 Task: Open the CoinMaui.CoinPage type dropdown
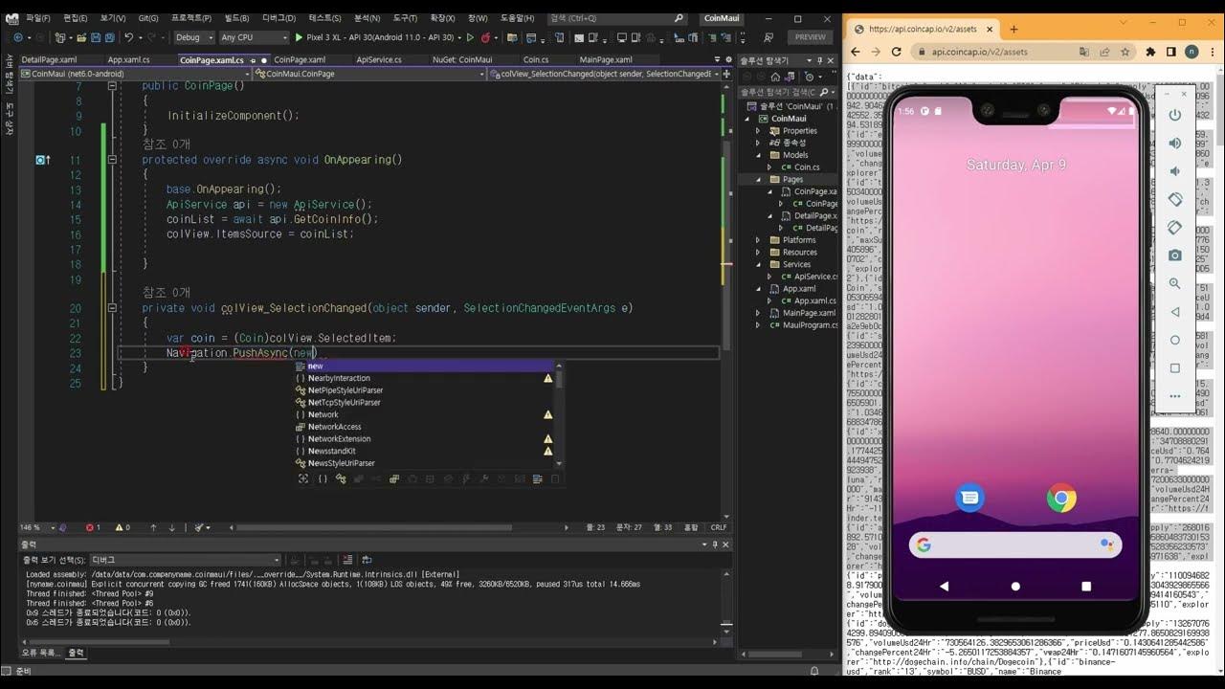coord(371,74)
